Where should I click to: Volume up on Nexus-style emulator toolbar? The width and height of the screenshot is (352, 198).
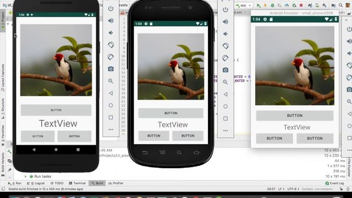(x=226, y=22)
